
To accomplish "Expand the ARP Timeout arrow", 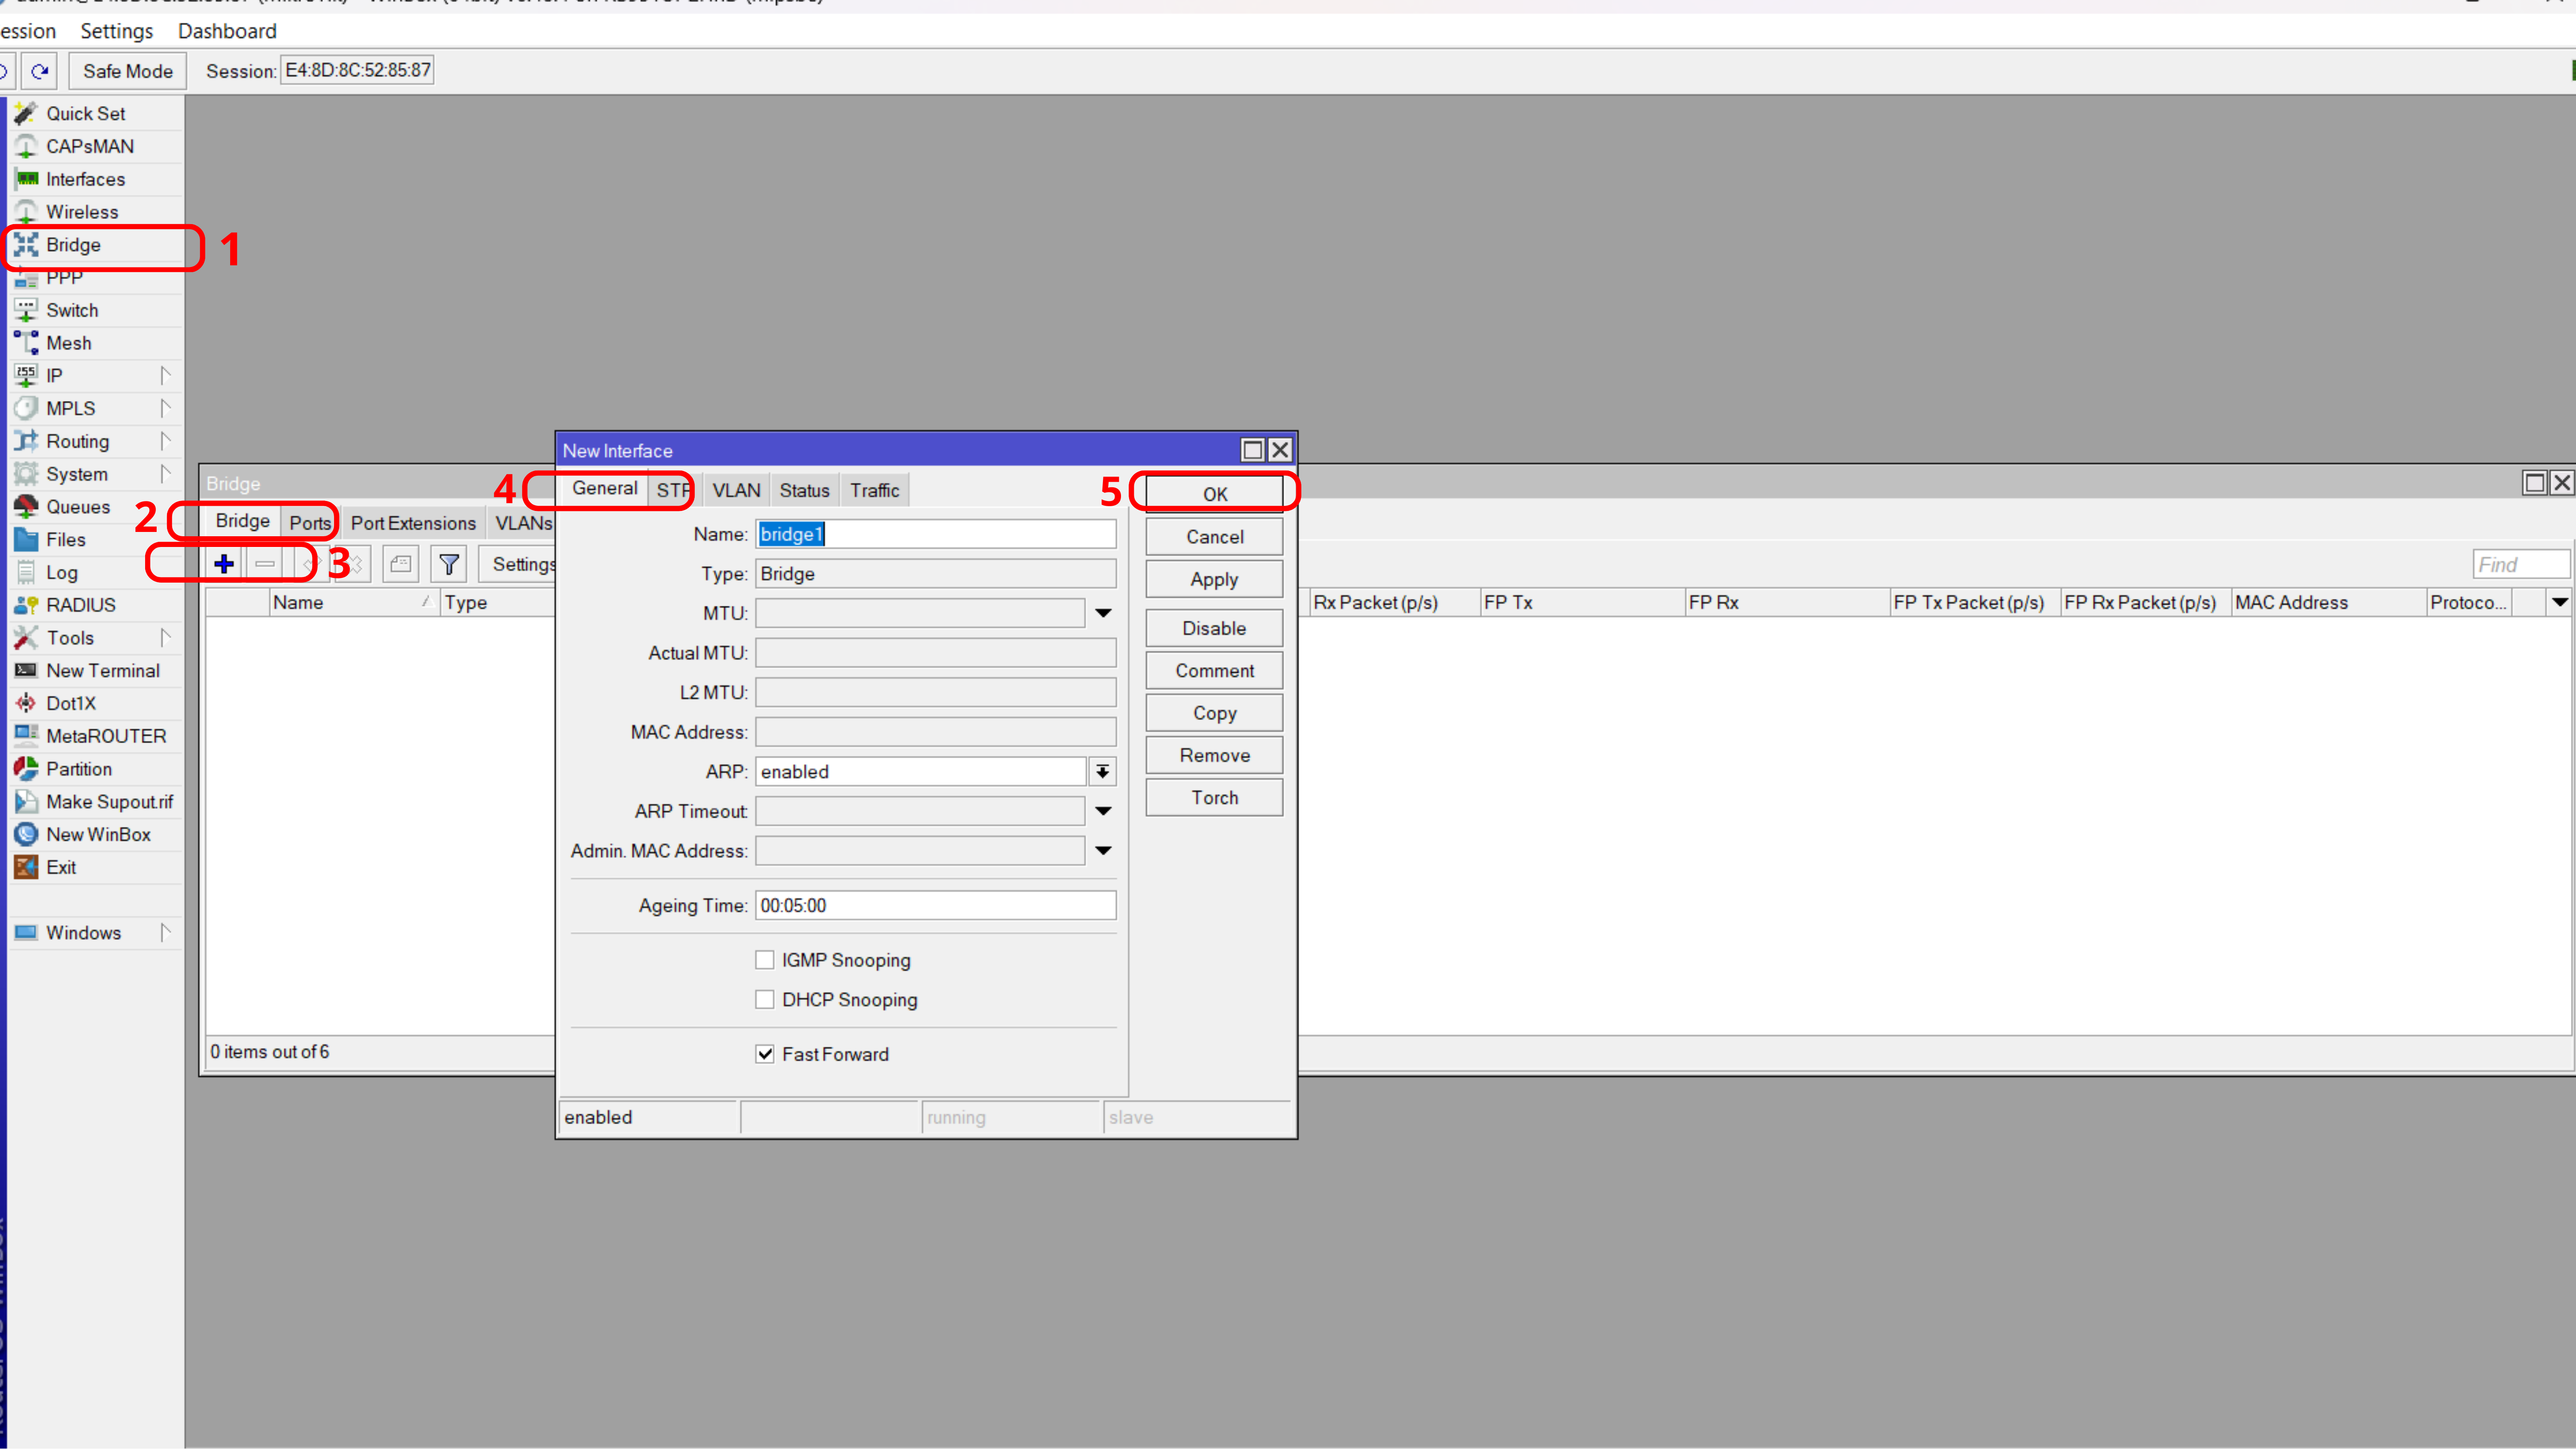I will 1103,811.
